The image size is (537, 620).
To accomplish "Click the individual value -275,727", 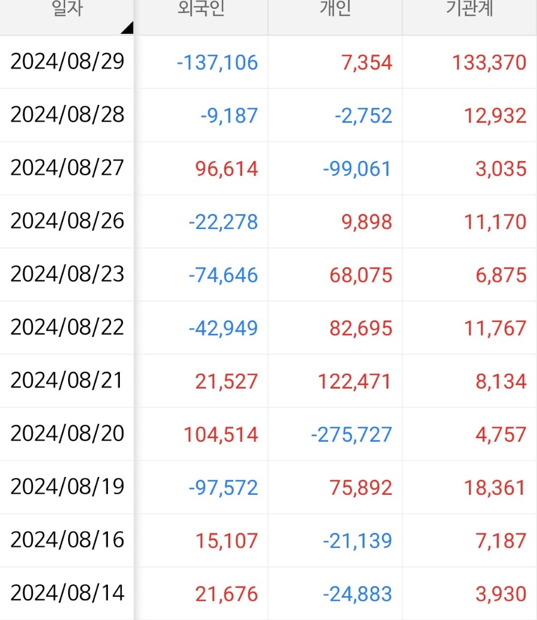I will 351,435.
